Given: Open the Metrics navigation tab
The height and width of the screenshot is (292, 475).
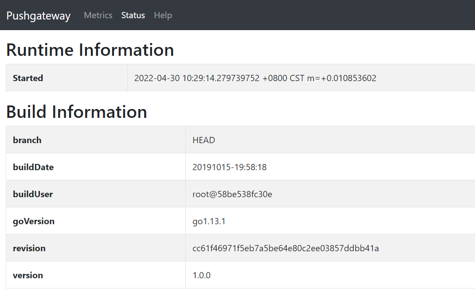Looking at the screenshot, I should (98, 15).
